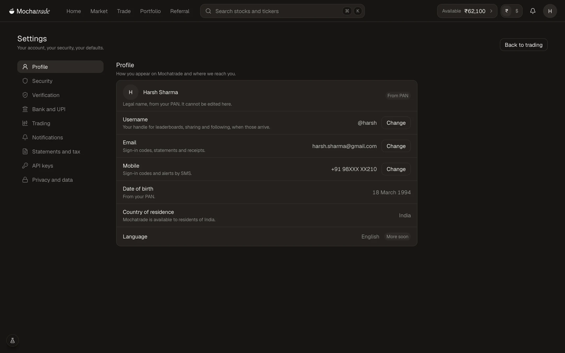Open notifications bell in header
This screenshot has height=353, width=565.
(533, 11)
